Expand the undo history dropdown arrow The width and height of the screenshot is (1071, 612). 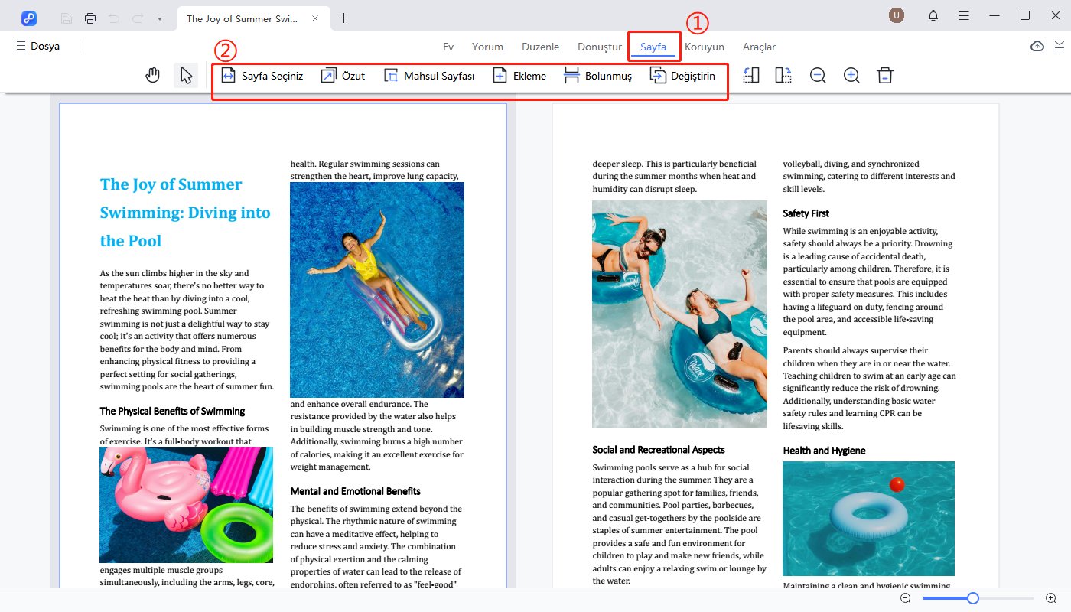point(160,17)
